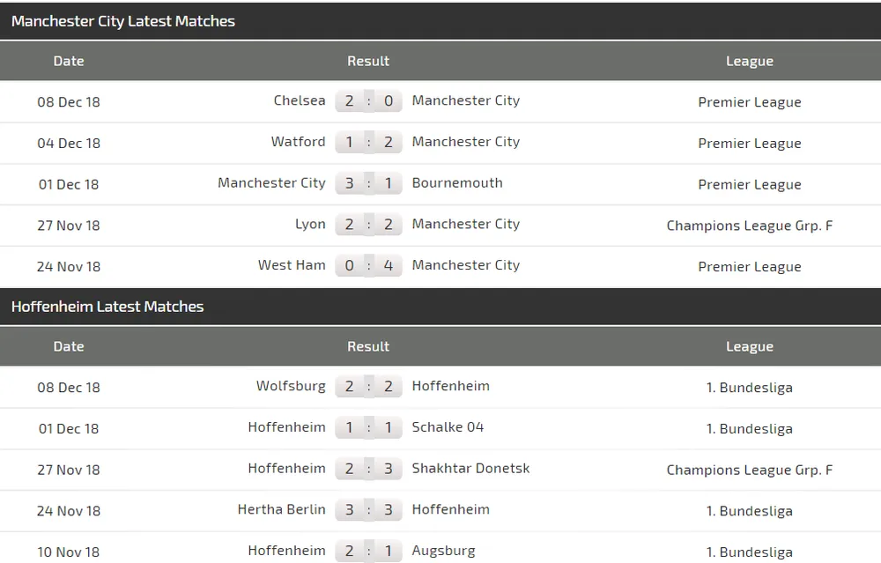This screenshot has width=881, height=563.
Task: Click Wolfsburg team name link
Action: (x=291, y=387)
